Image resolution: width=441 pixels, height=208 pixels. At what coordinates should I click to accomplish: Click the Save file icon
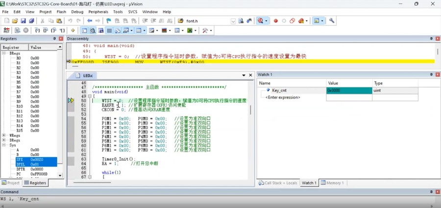point(23,21)
